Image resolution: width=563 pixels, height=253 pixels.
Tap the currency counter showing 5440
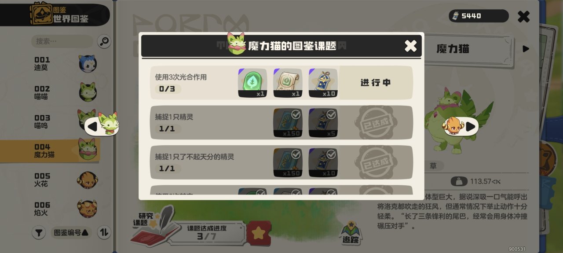[479, 16]
